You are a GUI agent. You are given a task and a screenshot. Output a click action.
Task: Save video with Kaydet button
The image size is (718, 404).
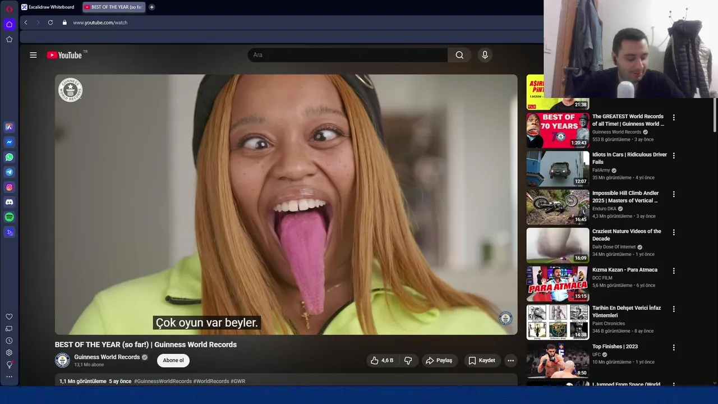[x=482, y=360]
